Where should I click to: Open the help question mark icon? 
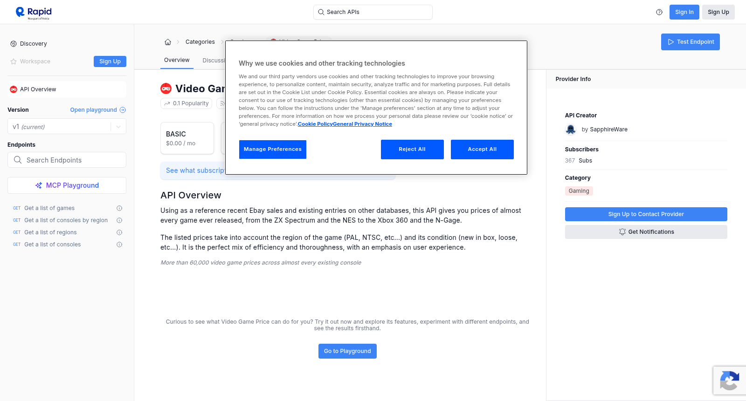click(x=659, y=12)
